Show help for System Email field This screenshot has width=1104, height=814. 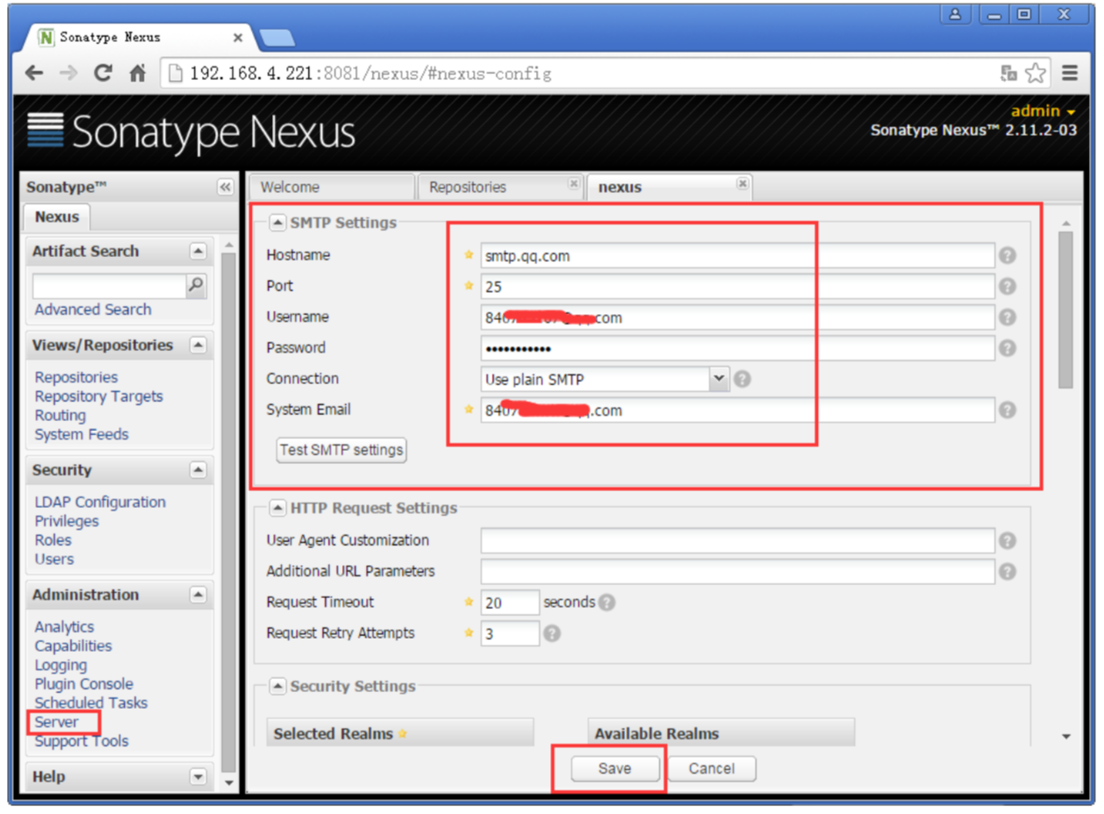pyautogui.click(x=1007, y=410)
